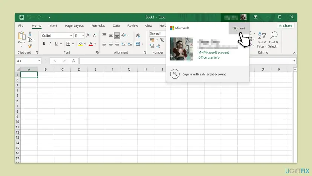Select Top Align icon
The height and width of the screenshot is (176, 312).
coord(104,35)
